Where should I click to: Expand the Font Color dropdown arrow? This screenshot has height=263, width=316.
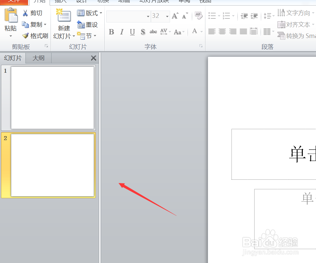tap(201, 32)
